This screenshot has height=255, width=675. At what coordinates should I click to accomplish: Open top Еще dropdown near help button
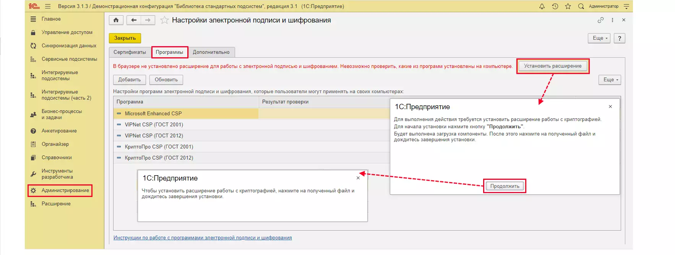click(599, 38)
